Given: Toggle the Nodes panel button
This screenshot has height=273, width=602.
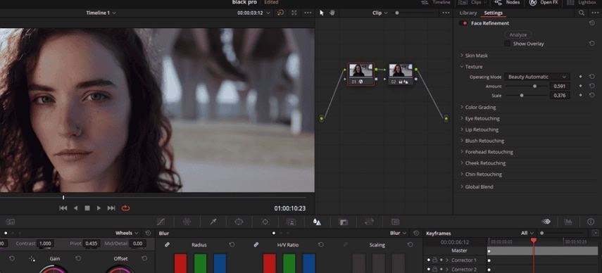Looking at the screenshot, I should (507, 2).
